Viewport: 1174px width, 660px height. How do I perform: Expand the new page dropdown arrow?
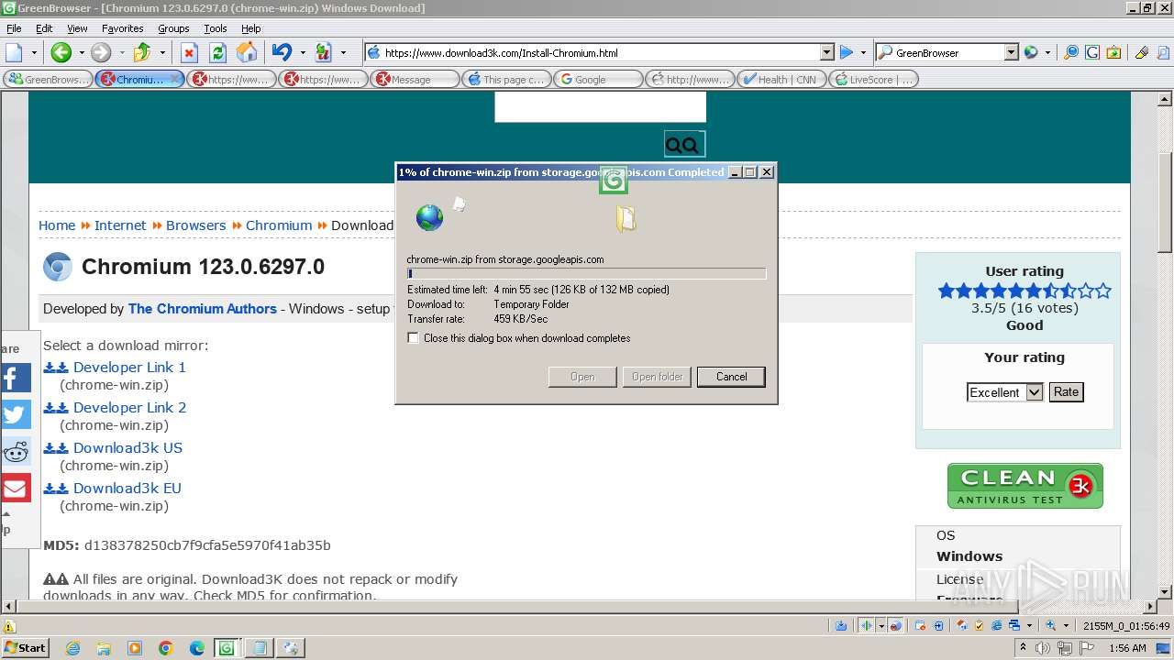coord(34,52)
